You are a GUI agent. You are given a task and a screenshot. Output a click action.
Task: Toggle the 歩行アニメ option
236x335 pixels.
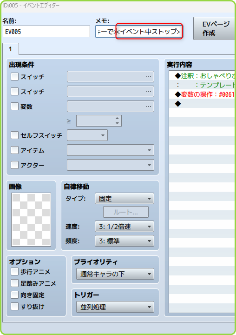(14, 272)
